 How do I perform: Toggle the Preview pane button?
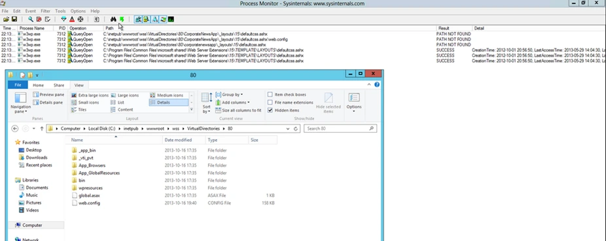click(48, 95)
